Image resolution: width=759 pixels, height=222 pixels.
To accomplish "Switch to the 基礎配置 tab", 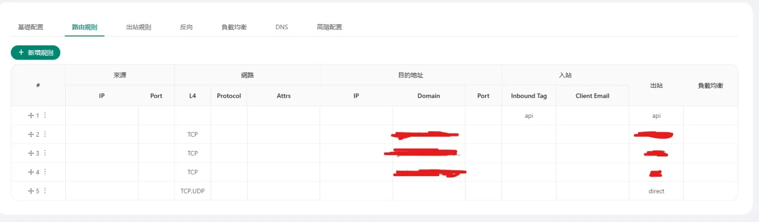I will [31, 27].
